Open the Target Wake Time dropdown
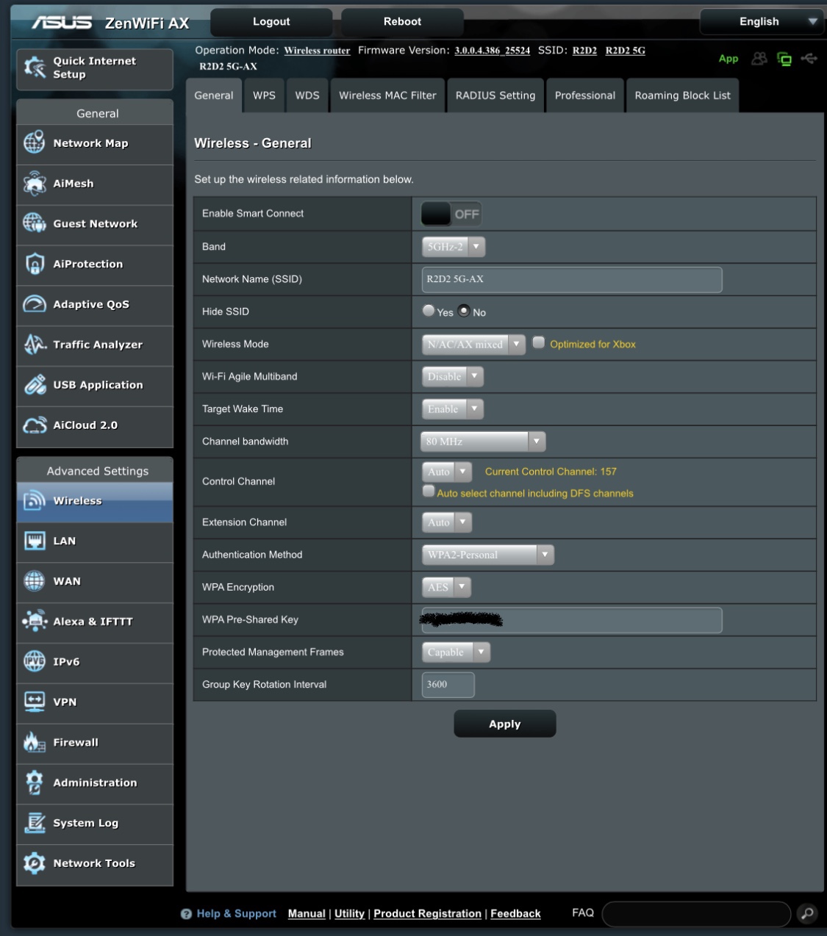Viewport: 827px width, 936px height. (453, 408)
